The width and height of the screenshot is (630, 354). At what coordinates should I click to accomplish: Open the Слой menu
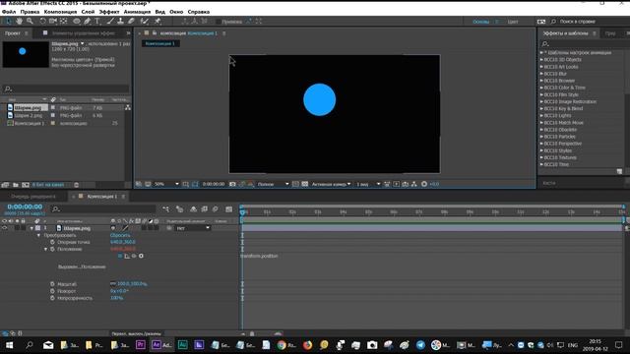pos(88,12)
